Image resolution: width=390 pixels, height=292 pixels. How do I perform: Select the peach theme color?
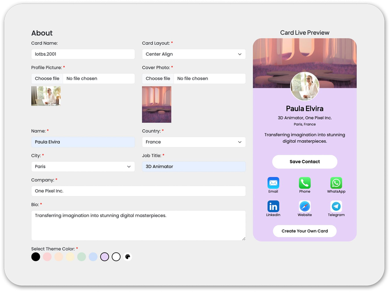coord(59,257)
